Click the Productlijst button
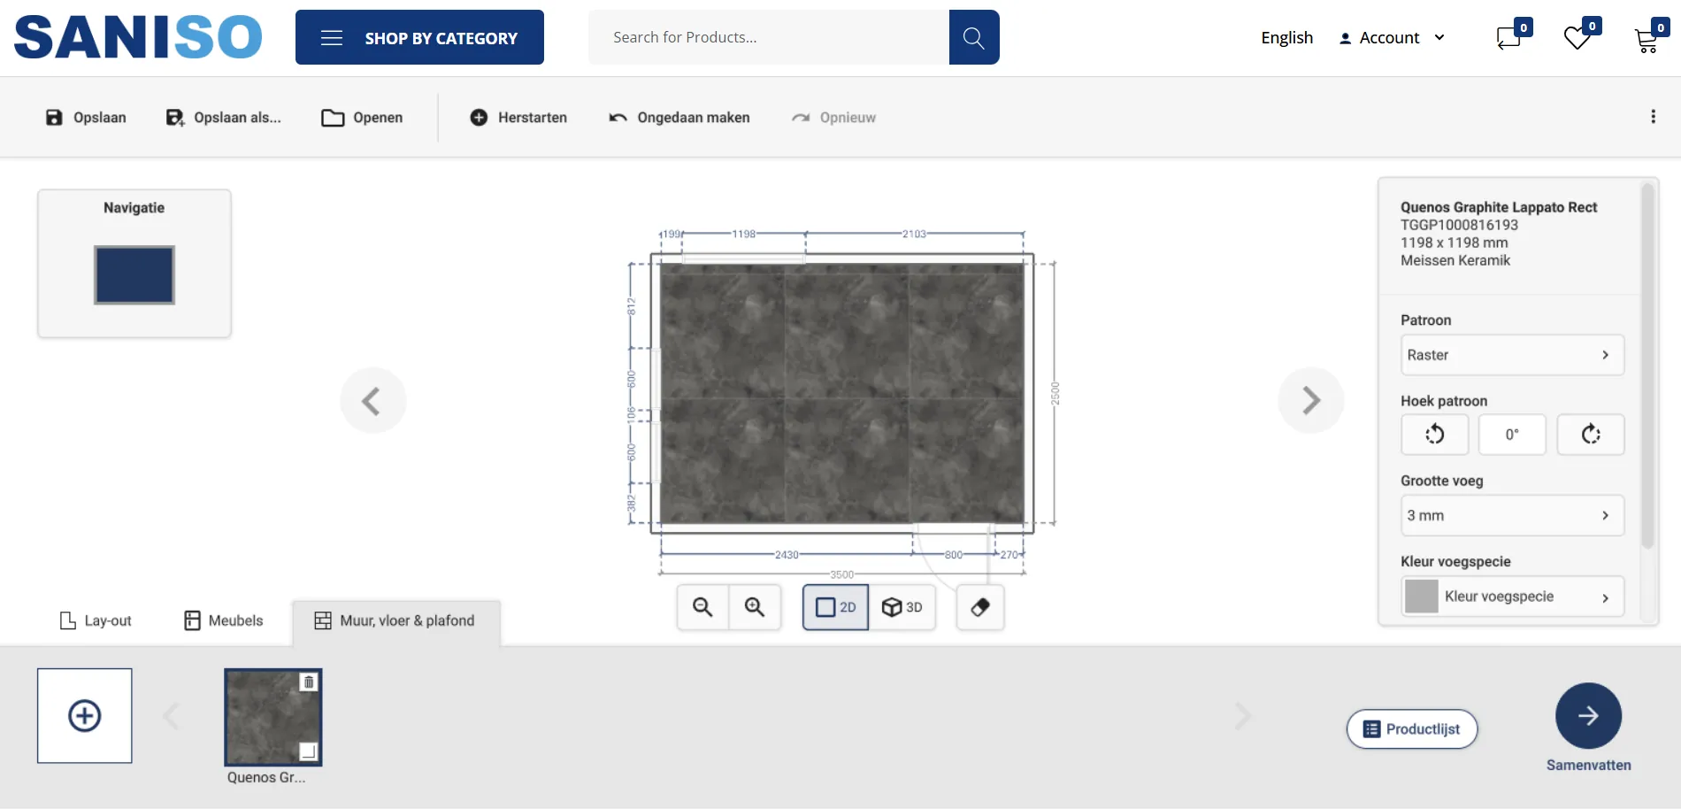 tap(1412, 729)
